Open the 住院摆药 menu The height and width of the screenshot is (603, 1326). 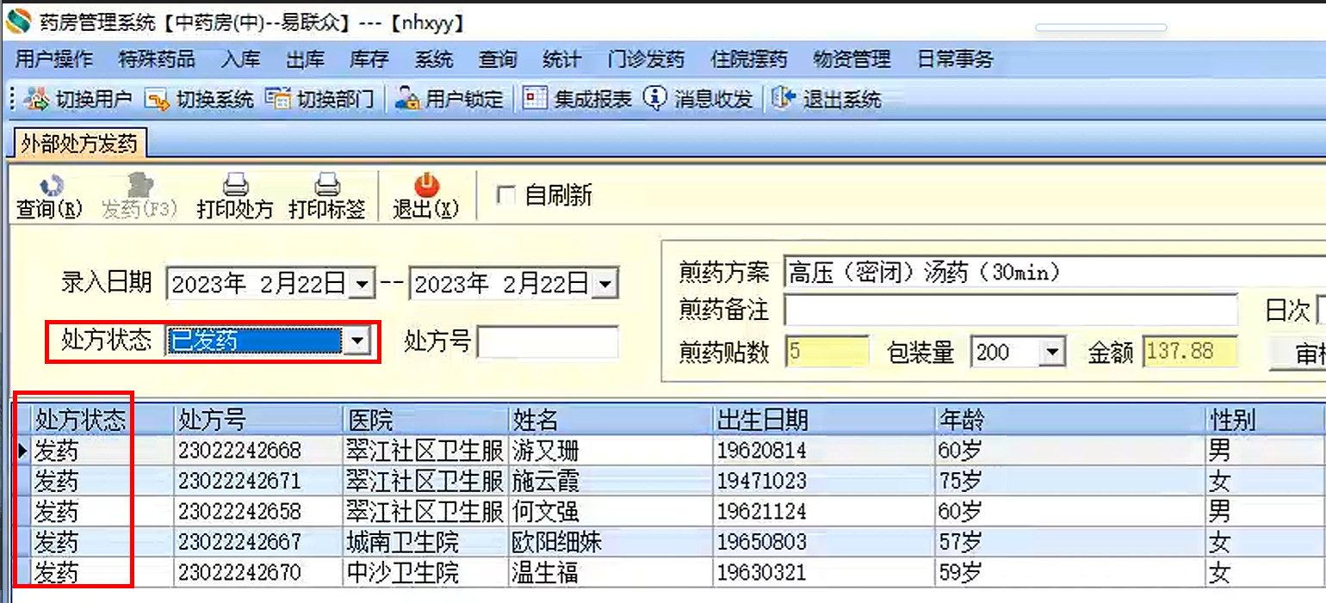click(x=749, y=59)
